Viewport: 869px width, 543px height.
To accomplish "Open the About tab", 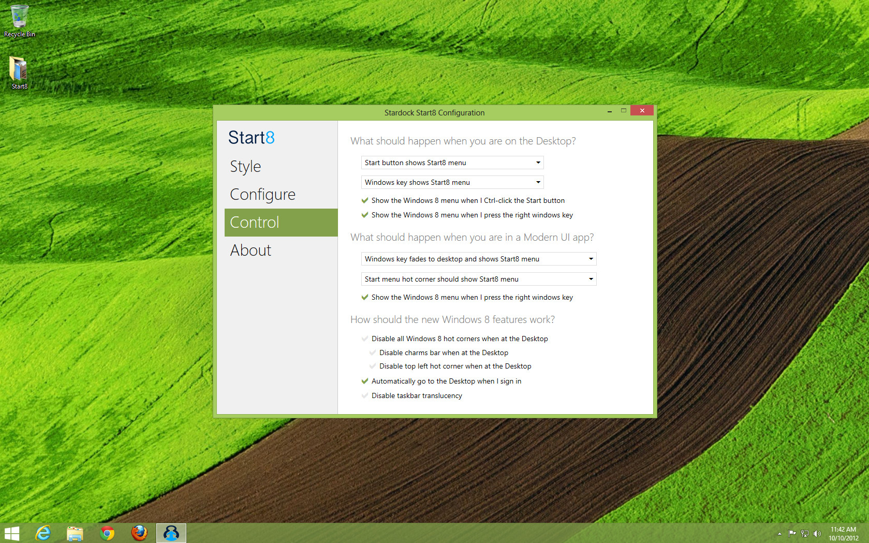I will pyautogui.click(x=281, y=251).
